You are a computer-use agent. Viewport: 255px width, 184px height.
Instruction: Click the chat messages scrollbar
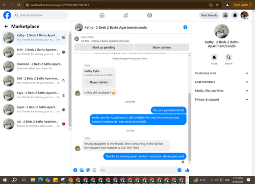190,127
